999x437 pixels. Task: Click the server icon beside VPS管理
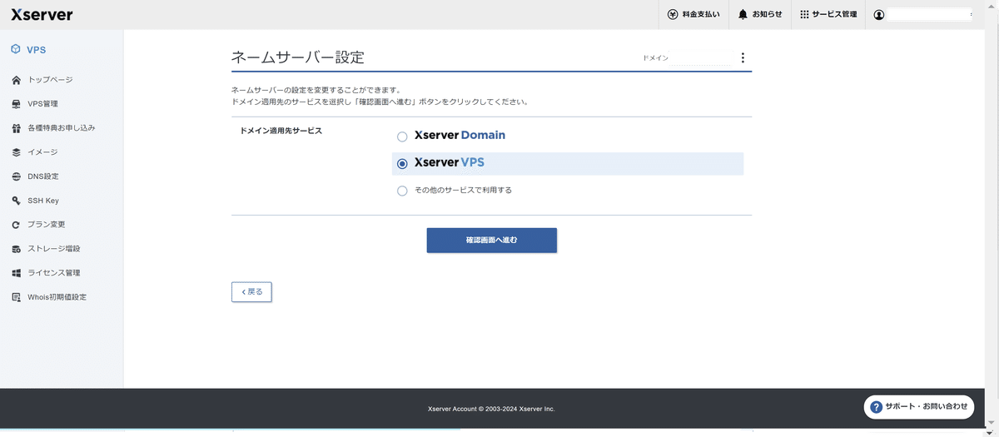17,104
